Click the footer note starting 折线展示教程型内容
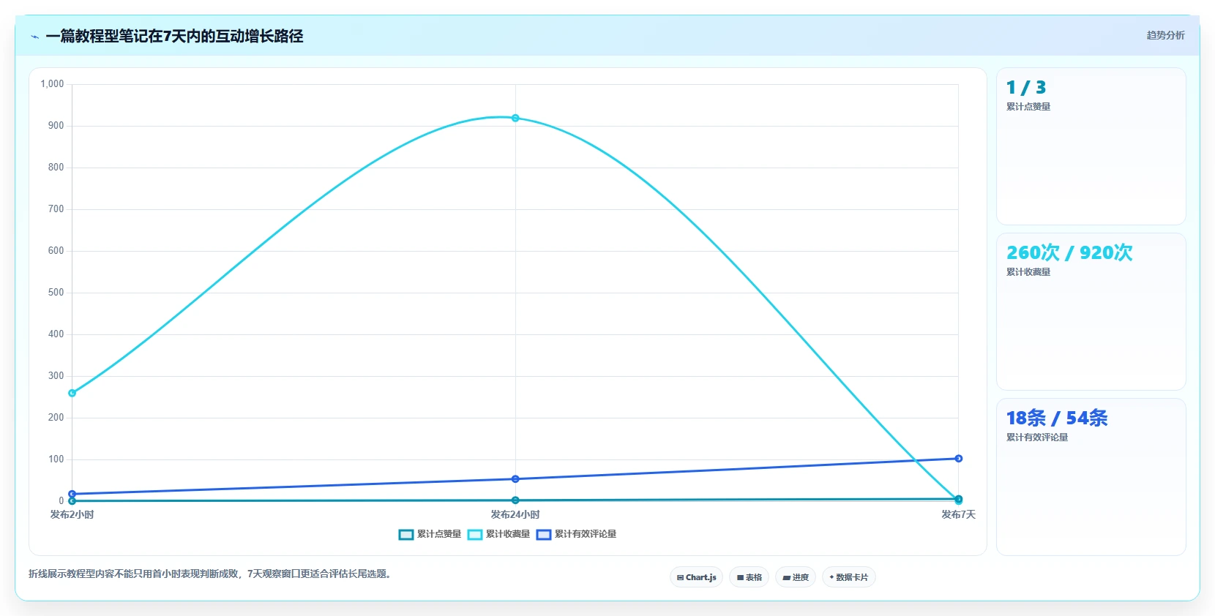This screenshot has height=616, width=1215. click(x=212, y=574)
